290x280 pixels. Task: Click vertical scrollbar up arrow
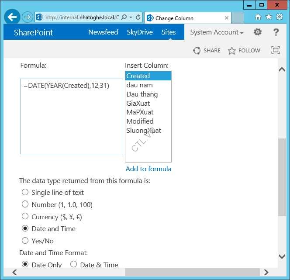click(x=282, y=69)
